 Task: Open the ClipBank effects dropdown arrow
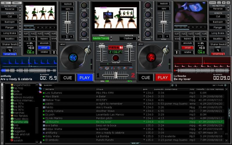click(x=139, y=39)
